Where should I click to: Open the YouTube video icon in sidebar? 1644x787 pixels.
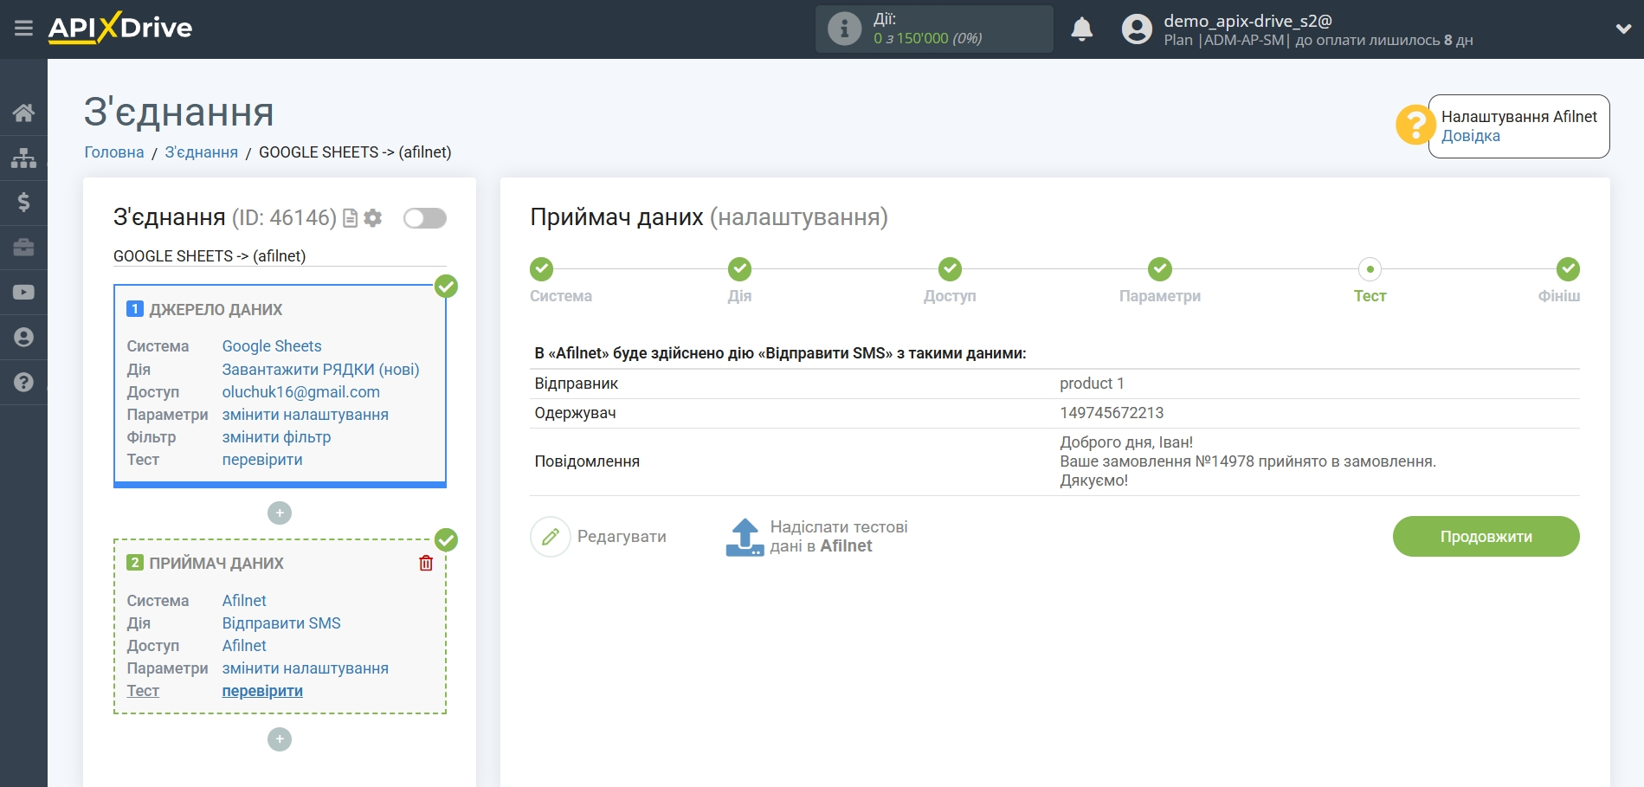23,293
